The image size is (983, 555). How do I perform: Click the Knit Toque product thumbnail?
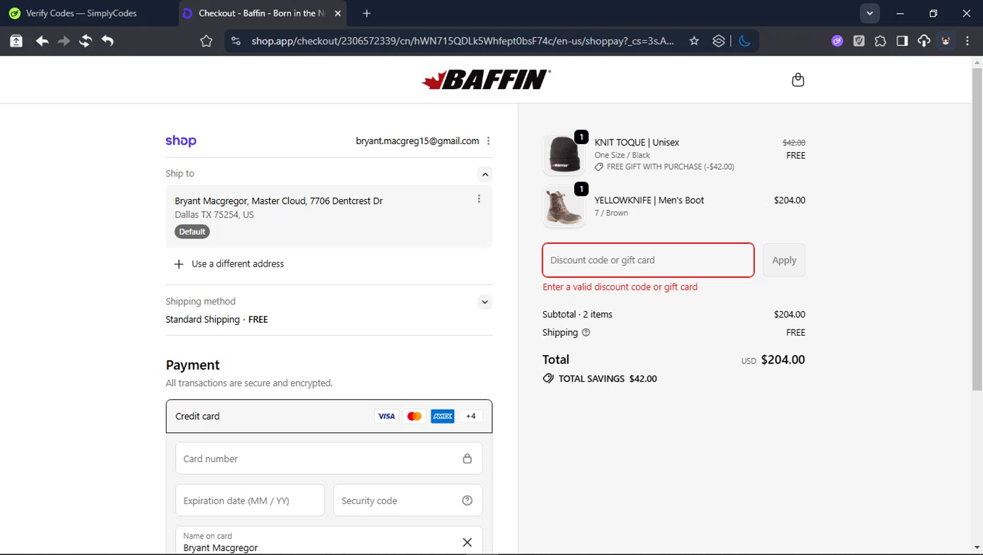[564, 155]
